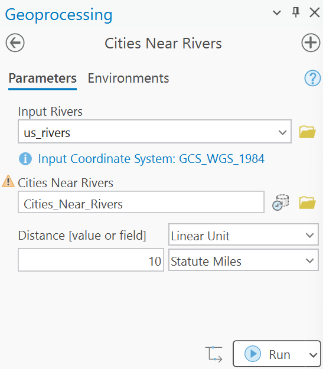Expand the Input Rivers us_rivers dropdown

tap(282, 132)
